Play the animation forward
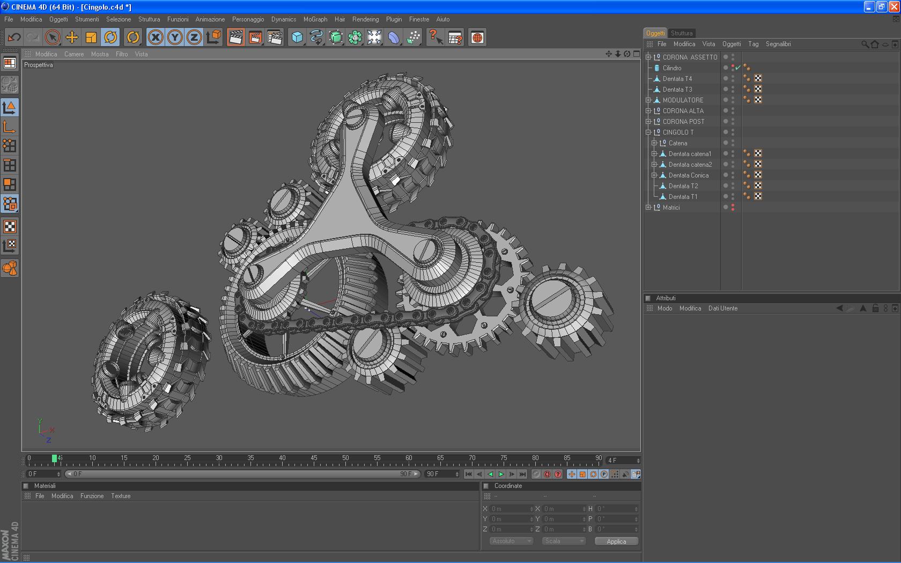 pos(501,475)
